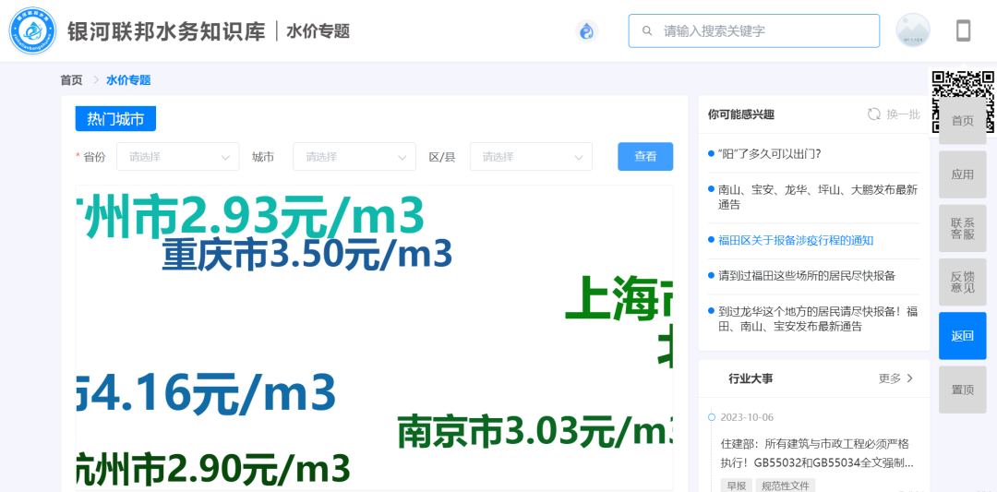Viewport: 997px width, 492px height.
Task: Click 水价专题 header subtitle
Action: tap(318, 30)
